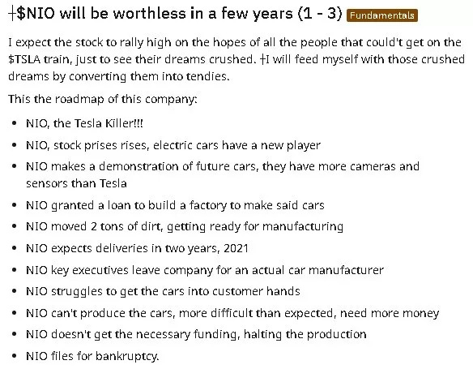Viewport: 473px width, 369px height.
Task: Click 'sensors than Tesla' continuation line
Action: tap(76, 183)
